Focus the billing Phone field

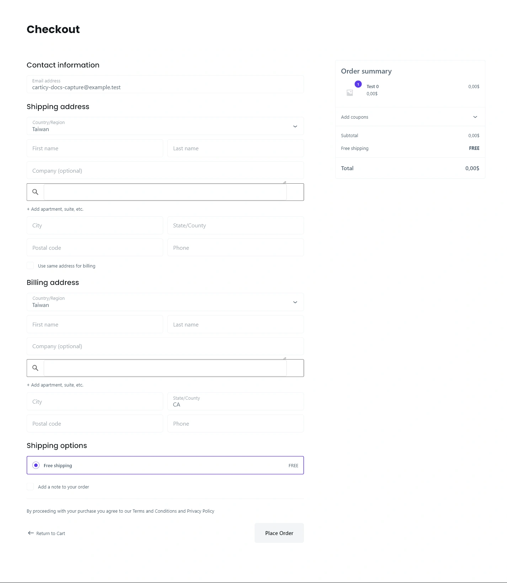click(236, 423)
